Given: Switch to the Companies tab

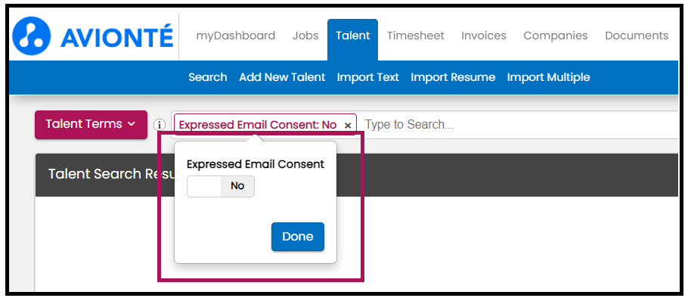Looking at the screenshot, I should click(x=556, y=36).
